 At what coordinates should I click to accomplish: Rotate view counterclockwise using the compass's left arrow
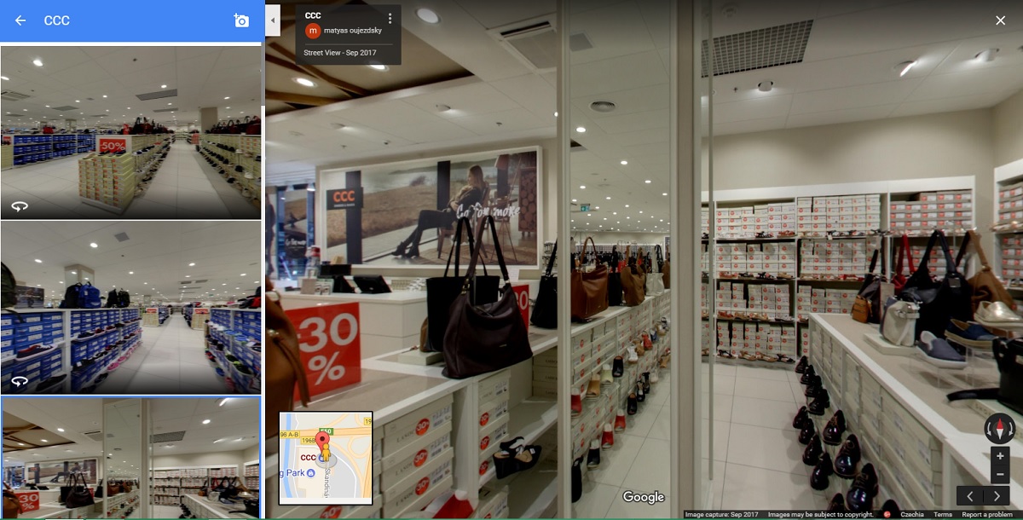pos(989,427)
